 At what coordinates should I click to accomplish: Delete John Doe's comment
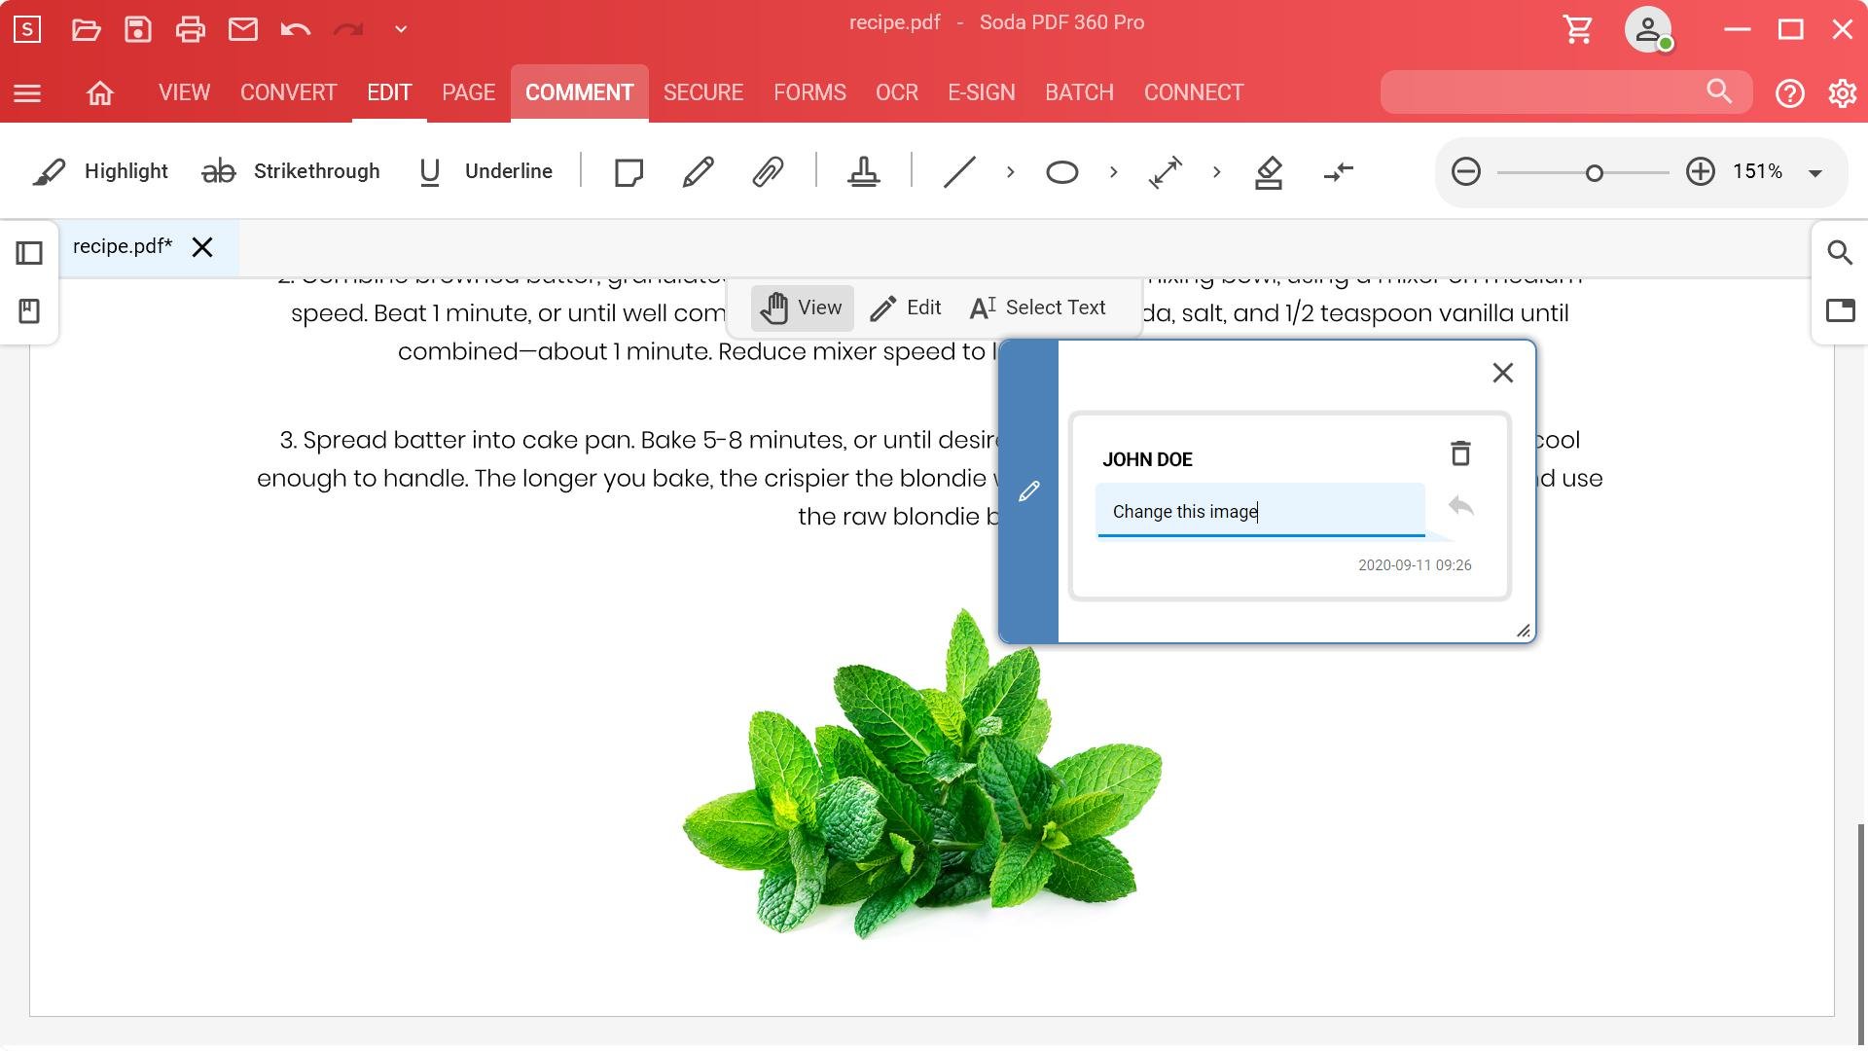click(x=1460, y=453)
